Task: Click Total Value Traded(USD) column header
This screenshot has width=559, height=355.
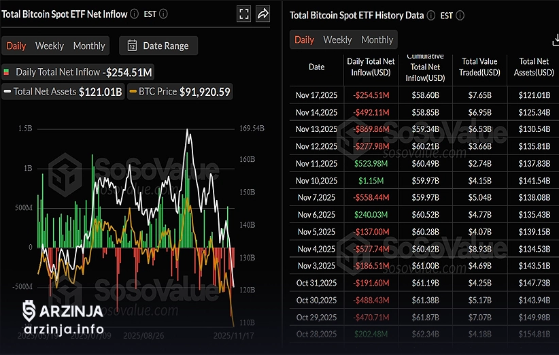Action: (479, 67)
